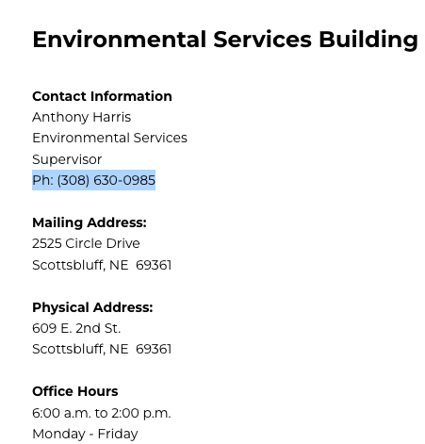Screen dimensions: 425x444
Task: Click the 69361 zip under Physical Address
Action: pos(154,349)
